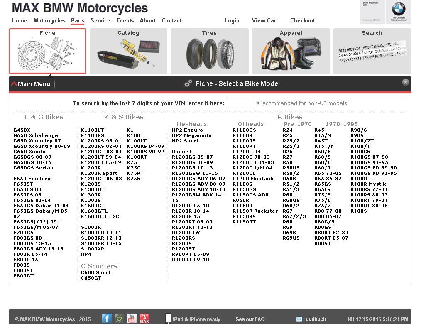Send Feedback via the envelope icon
The width and height of the screenshot is (421, 324).
tap(299, 319)
